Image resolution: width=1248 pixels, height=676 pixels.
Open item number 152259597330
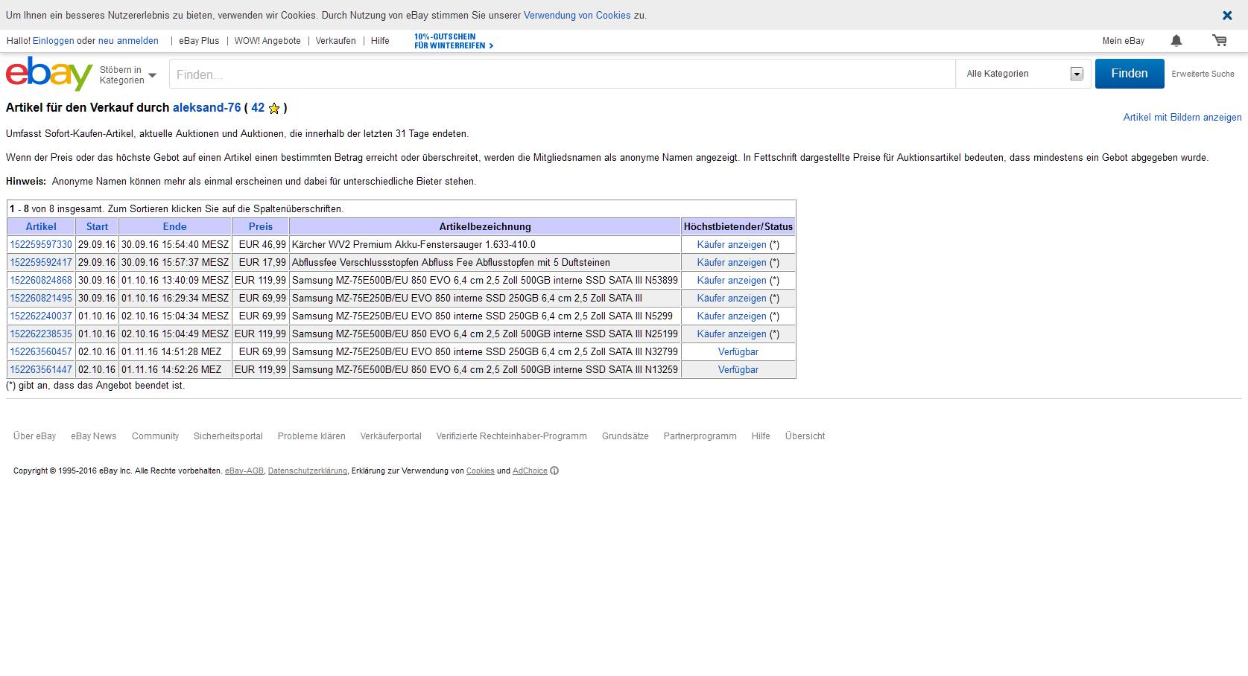click(x=41, y=244)
